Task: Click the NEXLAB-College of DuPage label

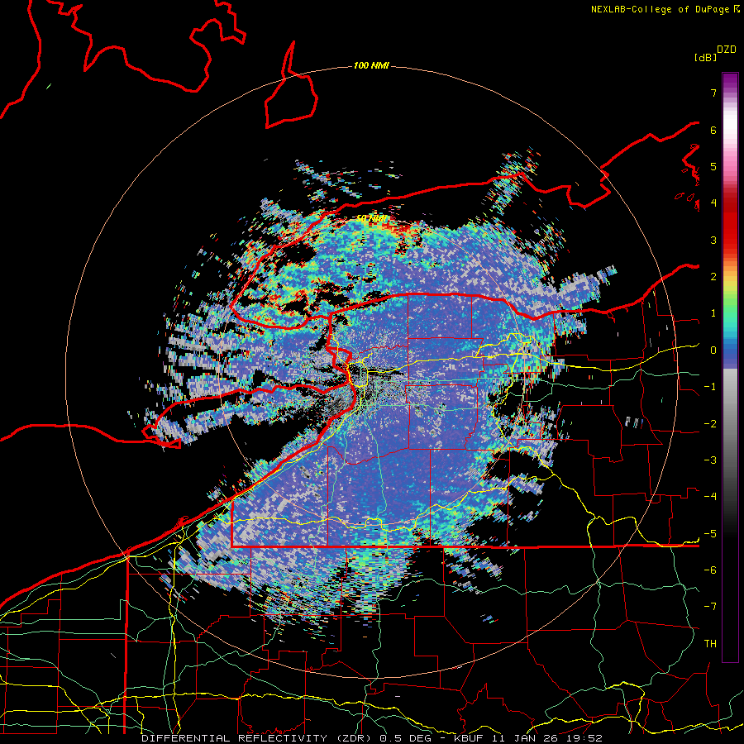Action: coord(665,9)
